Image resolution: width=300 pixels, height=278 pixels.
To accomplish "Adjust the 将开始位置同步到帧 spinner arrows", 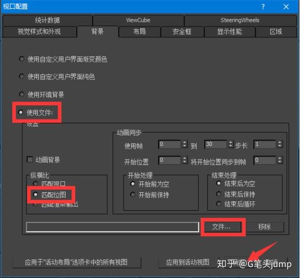I will point(280,160).
